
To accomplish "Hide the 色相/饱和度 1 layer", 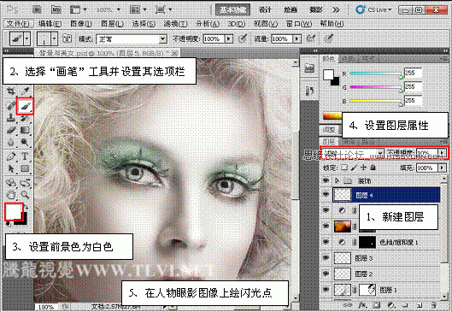I will 326,242.
